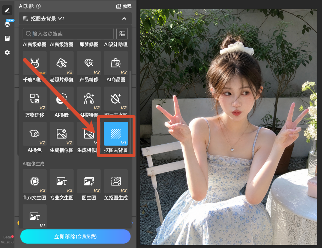Click the AI图像生成 section heading

pos(33,164)
